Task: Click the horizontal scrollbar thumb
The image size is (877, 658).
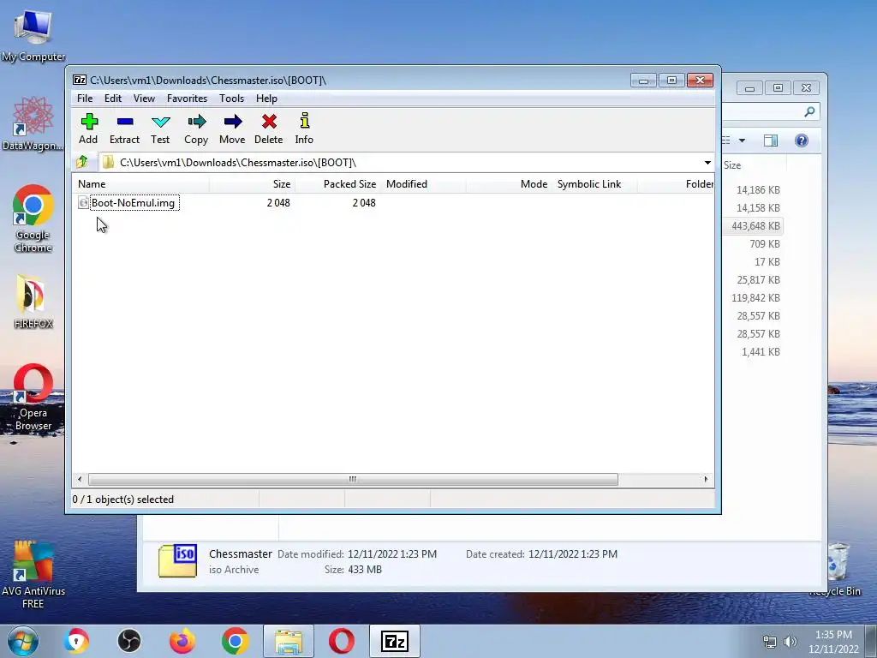Action: pos(353,480)
